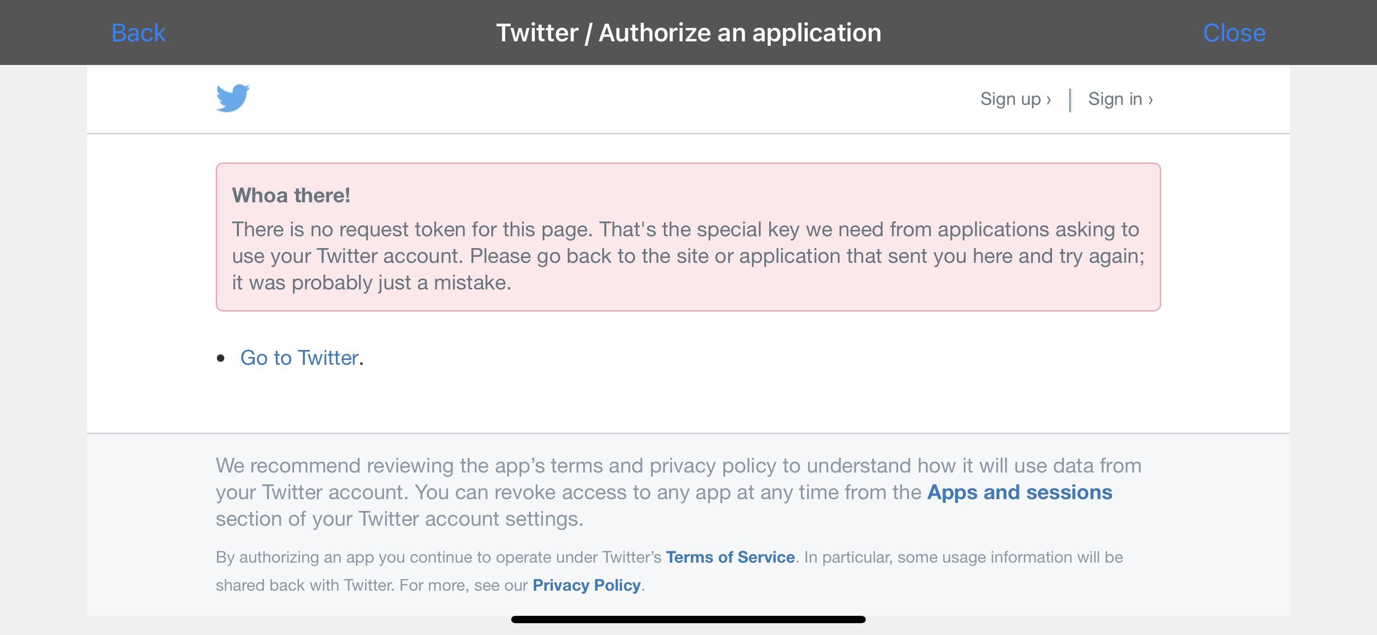
Task: Click the 'We recommend reviewing' paragraph
Action: click(678, 492)
